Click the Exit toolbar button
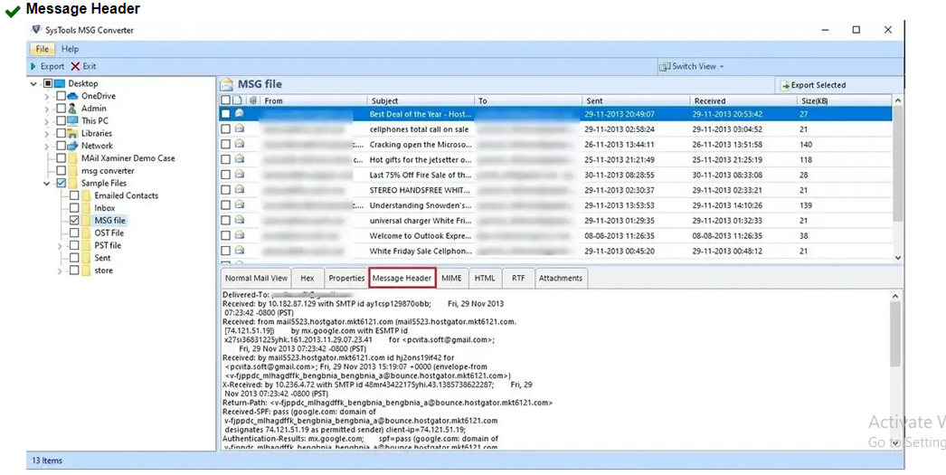Image resolution: width=946 pixels, height=475 pixels. pyautogui.click(x=83, y=66)
